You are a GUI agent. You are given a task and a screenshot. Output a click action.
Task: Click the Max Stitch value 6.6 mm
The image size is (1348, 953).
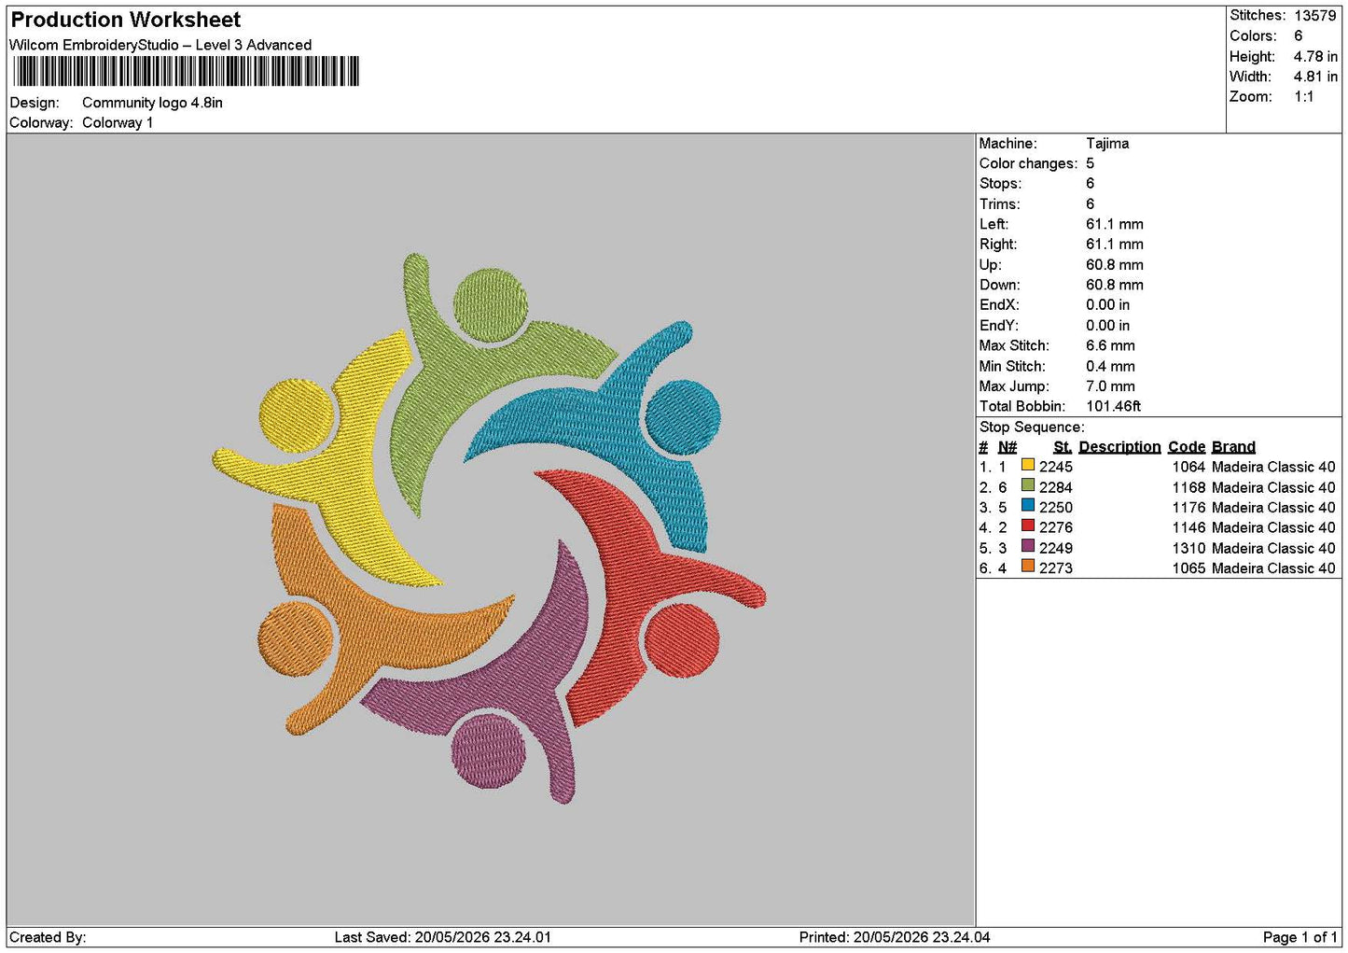click(1110, 345)
